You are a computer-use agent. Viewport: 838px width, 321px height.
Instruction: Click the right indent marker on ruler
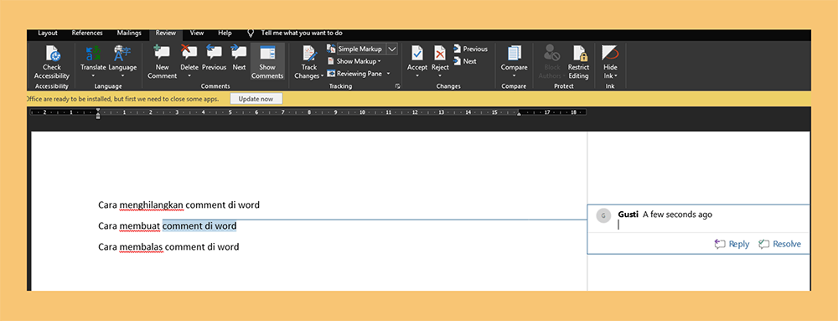(519, 113)
